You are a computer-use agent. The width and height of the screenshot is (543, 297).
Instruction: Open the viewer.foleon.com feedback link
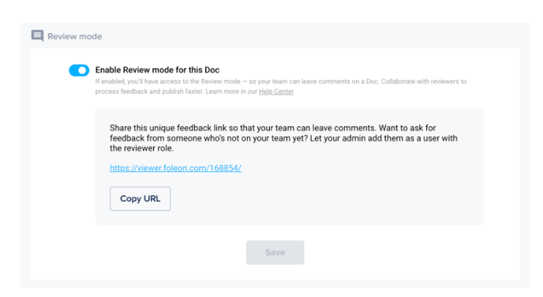(175, 168)
